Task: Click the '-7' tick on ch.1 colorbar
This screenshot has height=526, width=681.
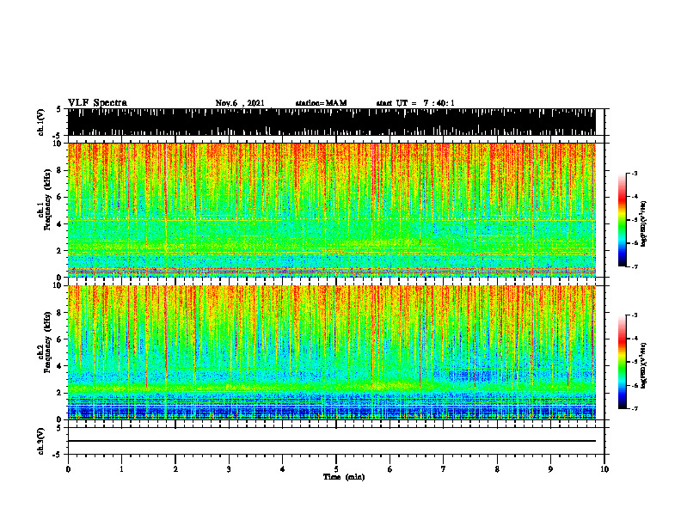Action: [635, 266]
